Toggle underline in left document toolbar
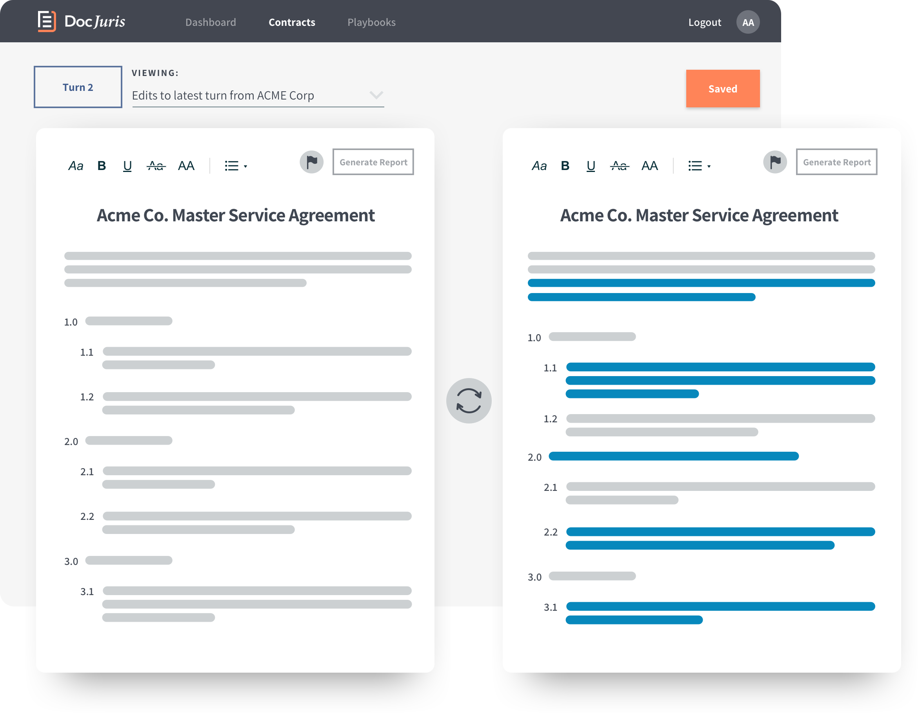This screenshot has height=713, width=918. [127, 166]
